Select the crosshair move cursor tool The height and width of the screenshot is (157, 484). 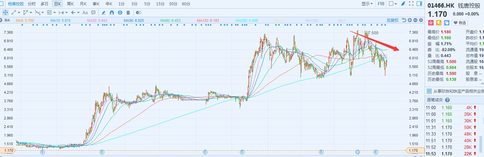tap(6, 13)
